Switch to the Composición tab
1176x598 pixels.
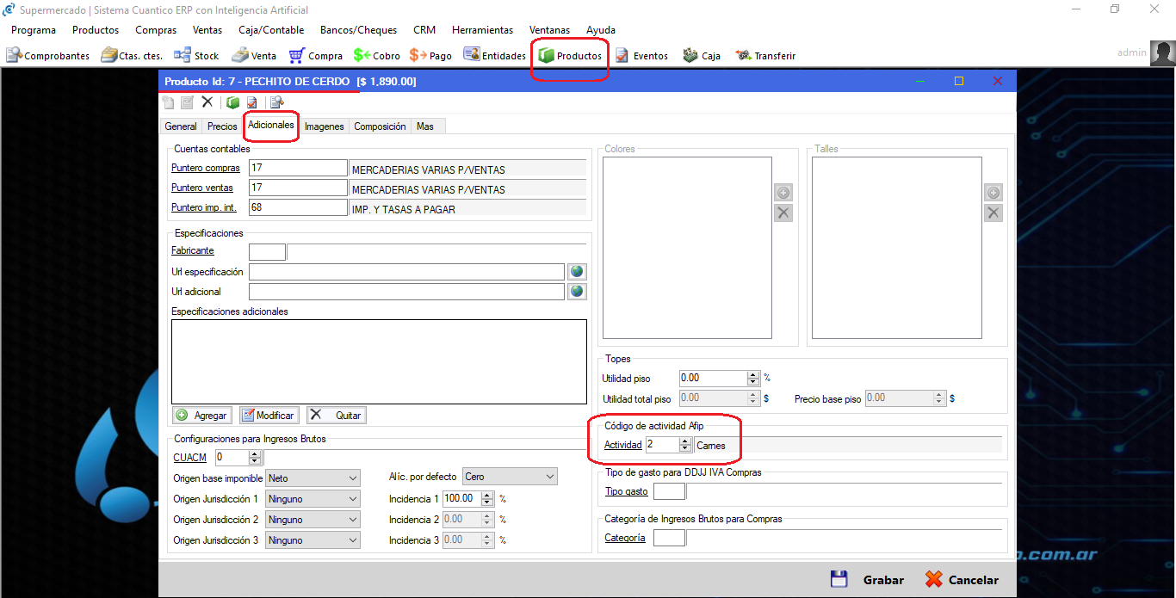pos(380,126)
